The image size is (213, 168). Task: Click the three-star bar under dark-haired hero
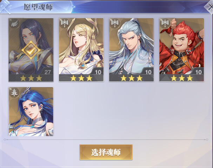[x=31, y=78]
